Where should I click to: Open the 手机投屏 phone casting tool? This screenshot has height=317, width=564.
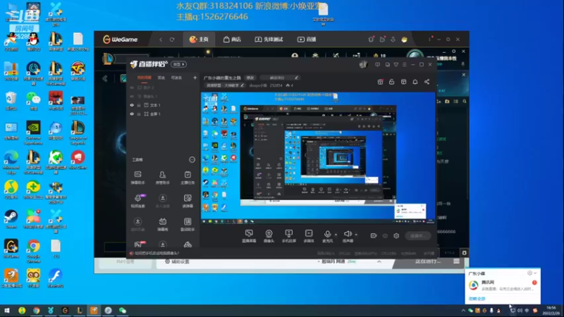coord(288,236)
